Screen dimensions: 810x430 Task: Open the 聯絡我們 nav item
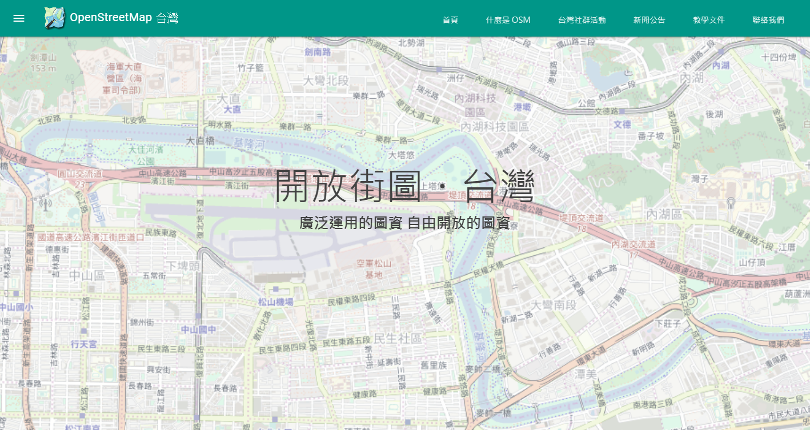768,20
